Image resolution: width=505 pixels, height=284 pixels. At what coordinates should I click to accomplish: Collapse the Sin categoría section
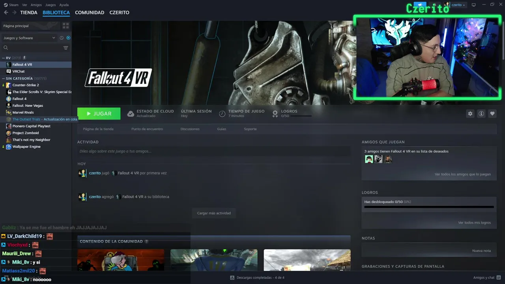4,78
